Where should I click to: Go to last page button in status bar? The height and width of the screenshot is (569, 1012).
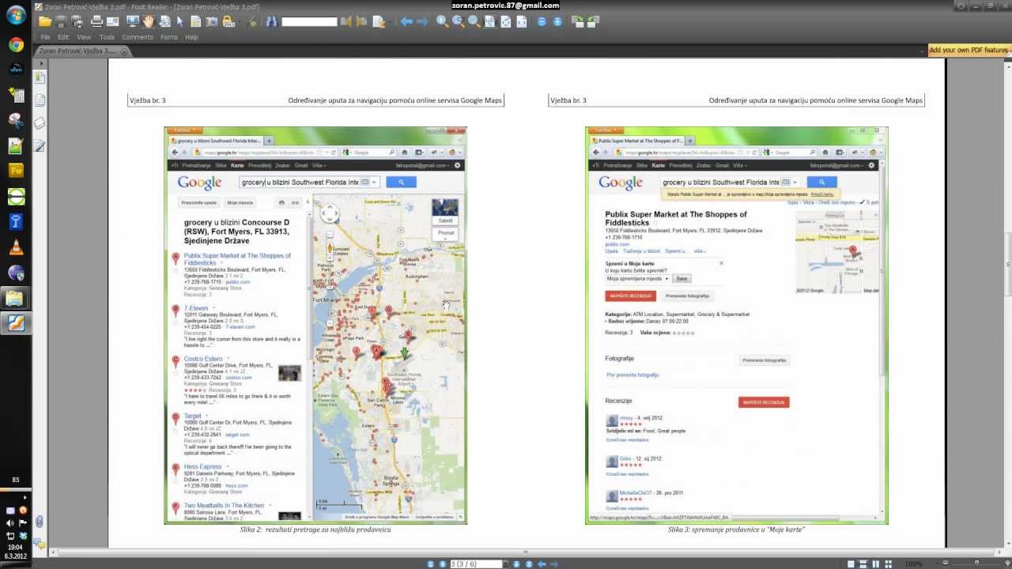529,563
